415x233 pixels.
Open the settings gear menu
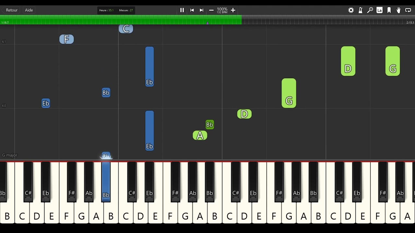(x=351, y=10)
